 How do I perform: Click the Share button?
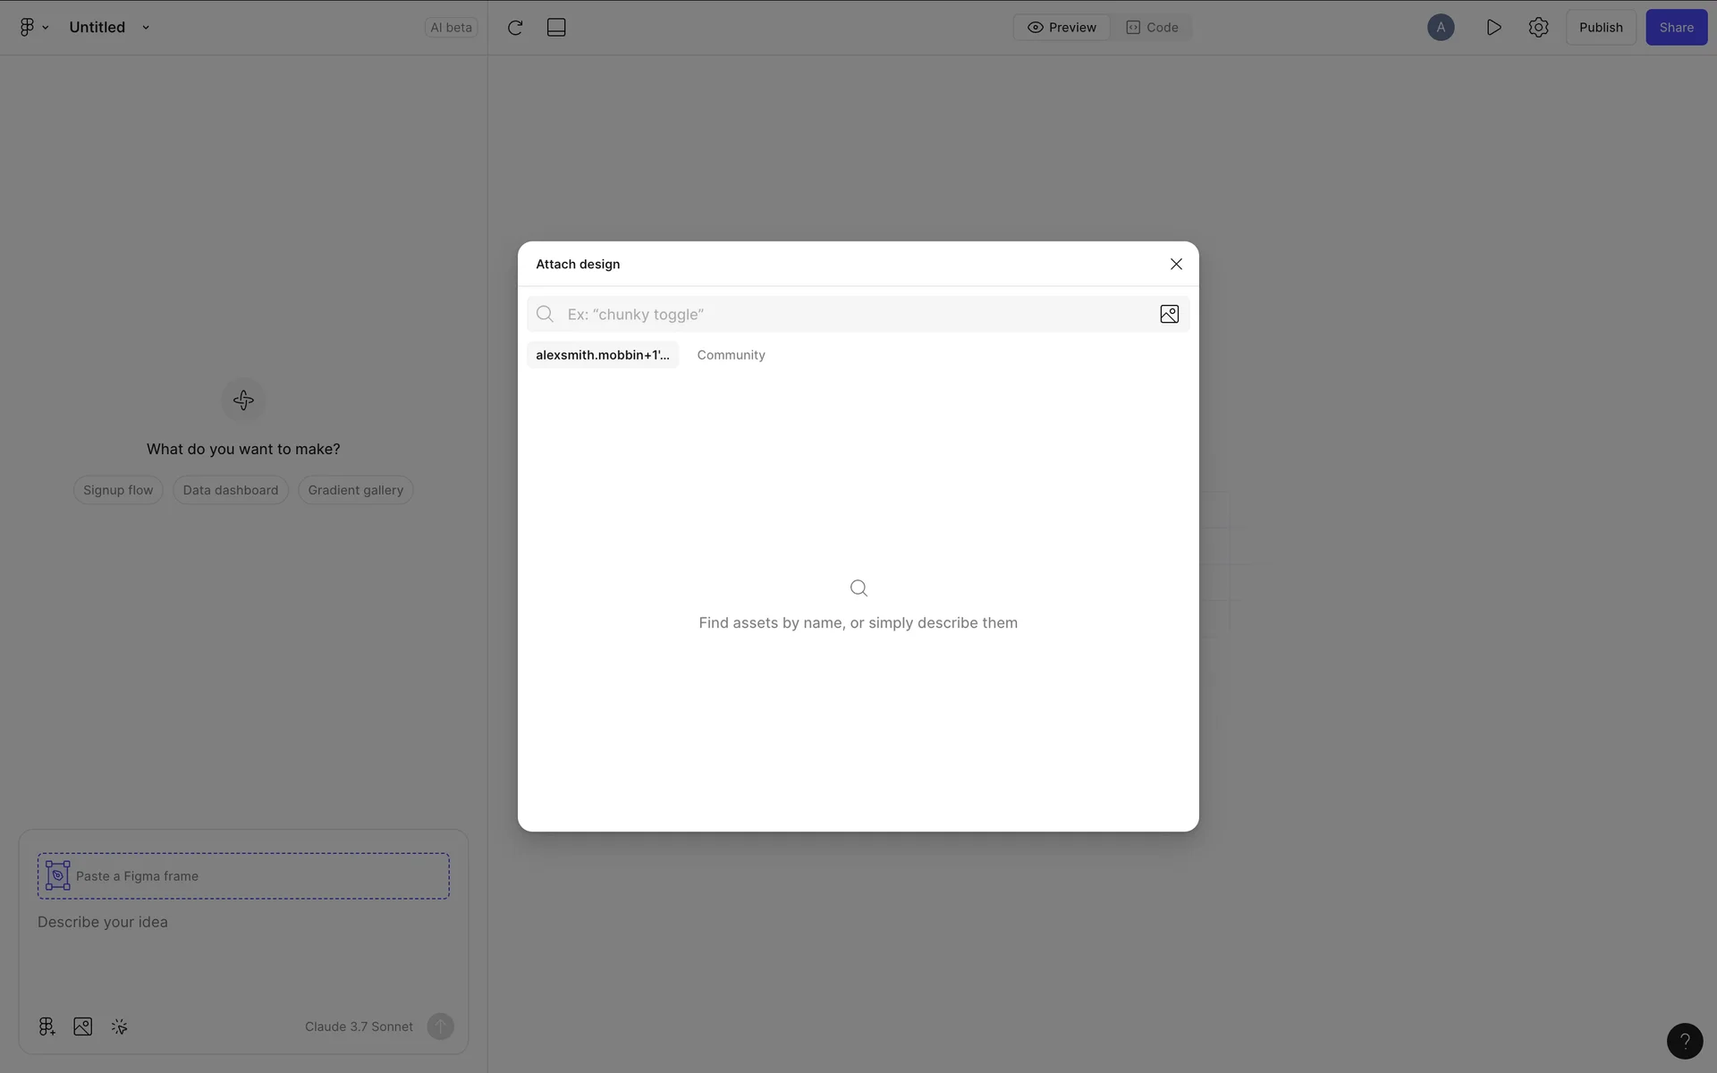pyautogui.click(x=1676, y=28)
